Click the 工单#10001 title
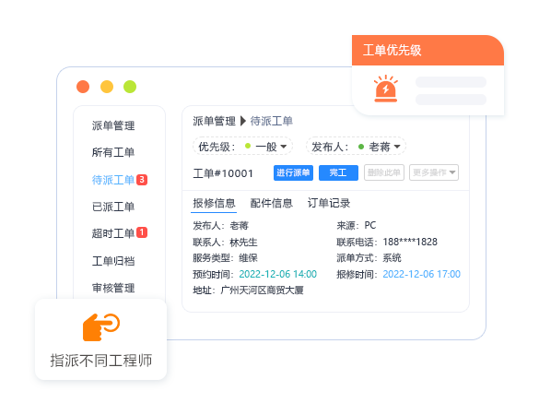The image size is (539, 415). pos(223,173)
